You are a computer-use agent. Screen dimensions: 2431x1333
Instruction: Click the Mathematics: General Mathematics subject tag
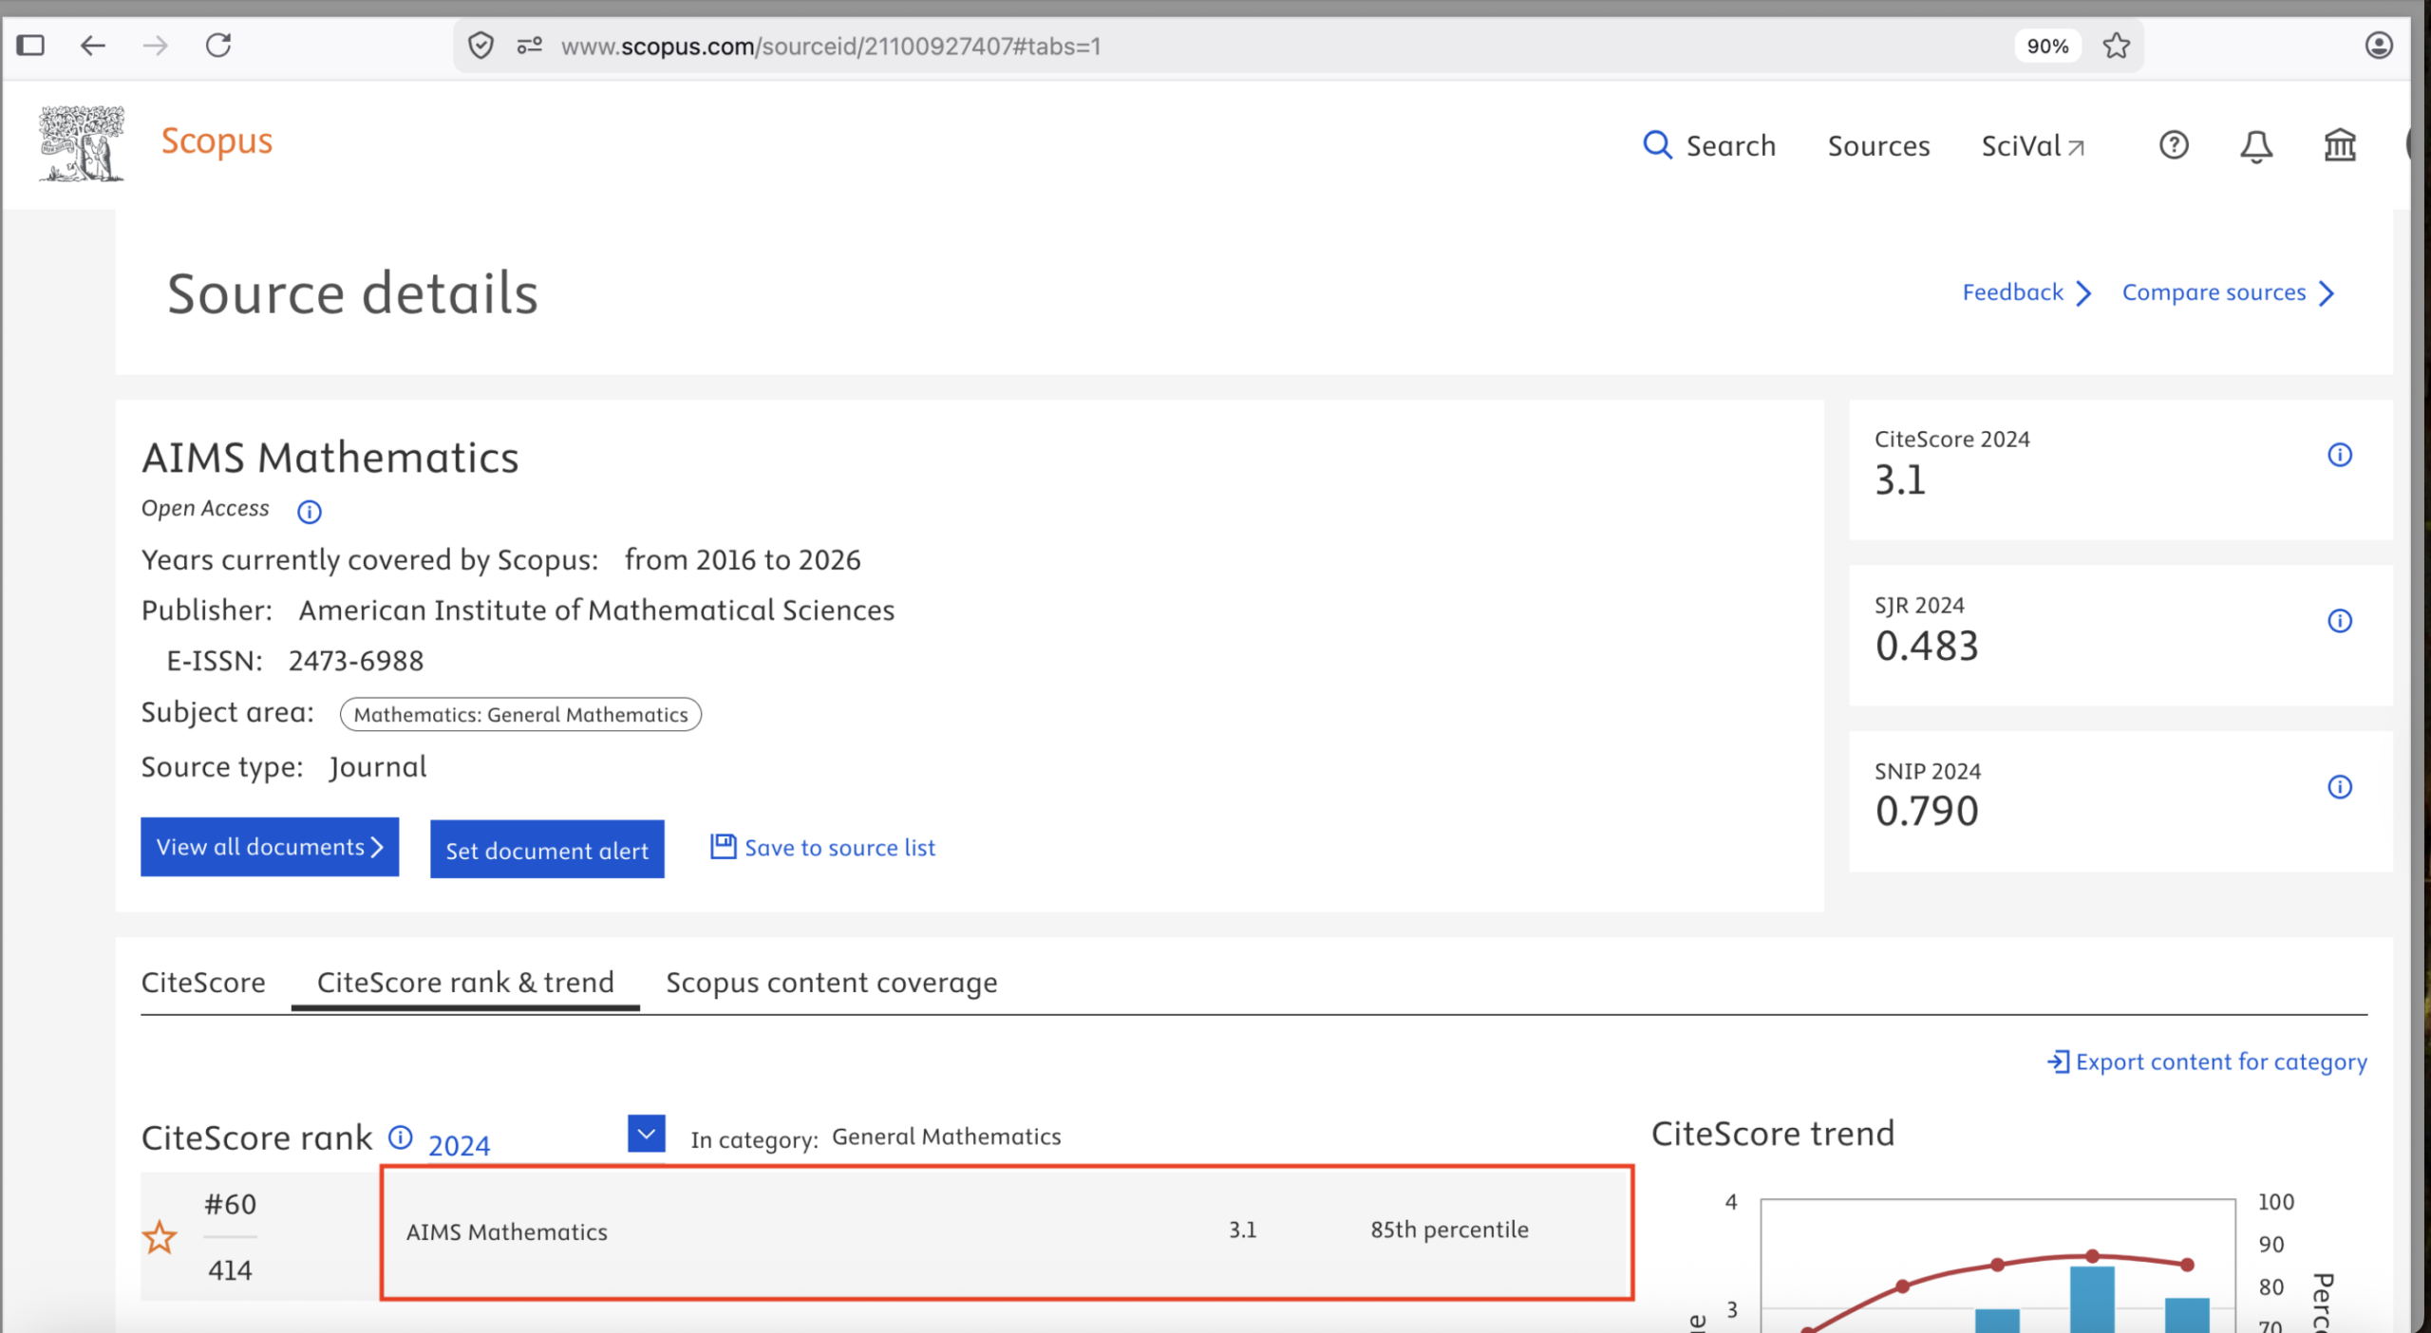520,715
